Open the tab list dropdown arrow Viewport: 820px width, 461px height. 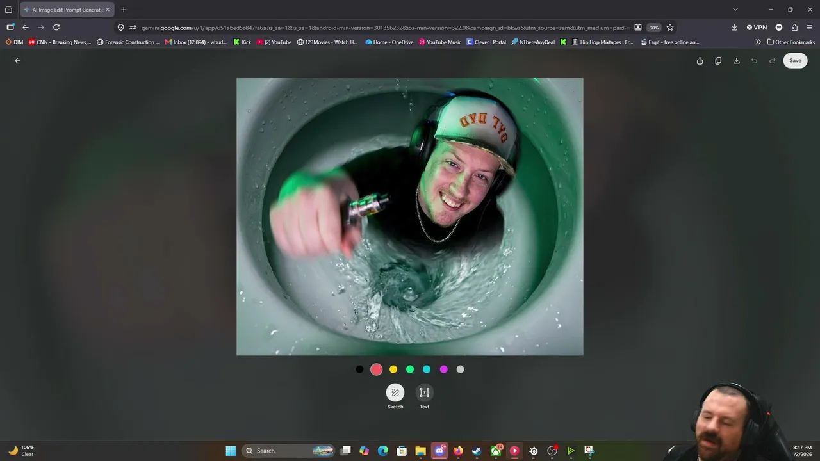(735, 10)
